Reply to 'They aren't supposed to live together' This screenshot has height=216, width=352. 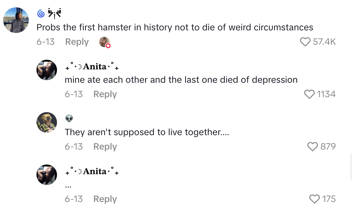pos(105,146)
